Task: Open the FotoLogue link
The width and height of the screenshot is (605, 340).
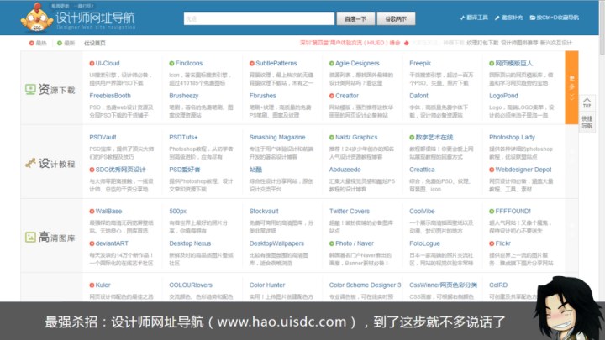Action: coord(424,243)
